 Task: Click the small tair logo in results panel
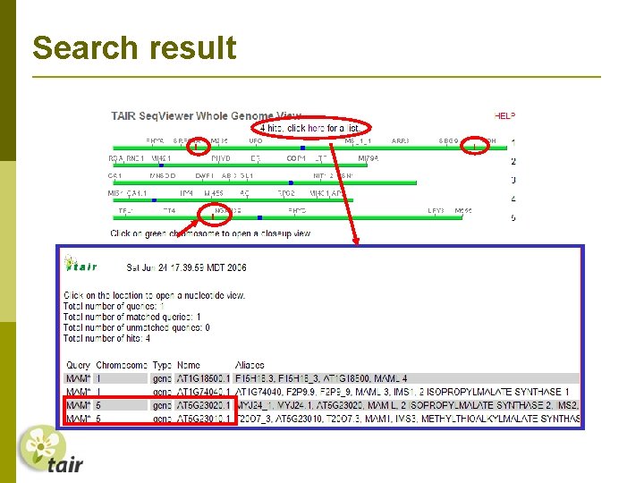[x=80, y=264]
